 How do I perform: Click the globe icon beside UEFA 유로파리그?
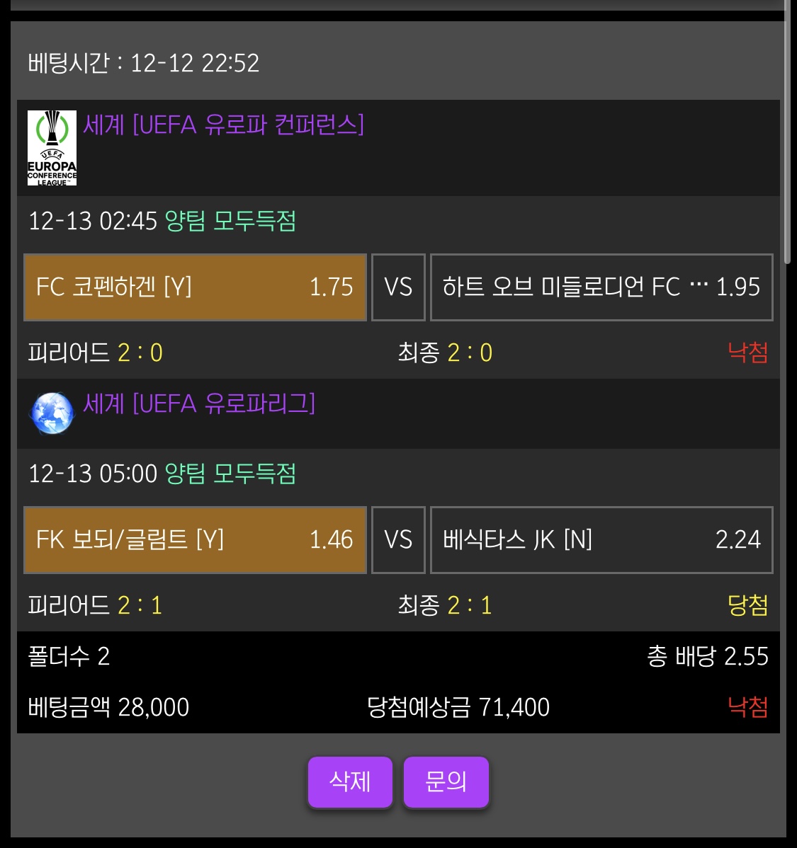tap(52, 413)
